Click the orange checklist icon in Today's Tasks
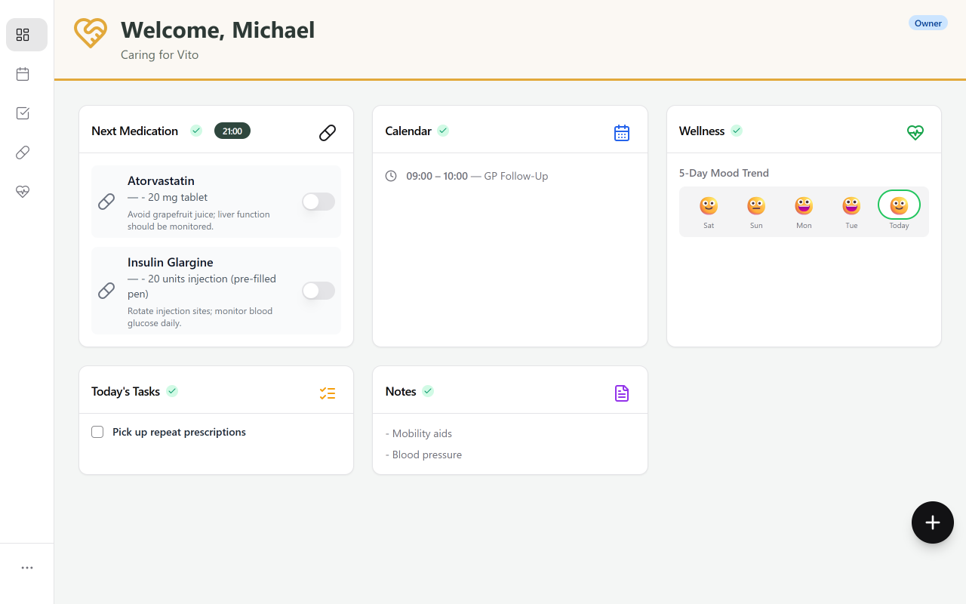The image size is (966, 604). (x=328, y=393)
